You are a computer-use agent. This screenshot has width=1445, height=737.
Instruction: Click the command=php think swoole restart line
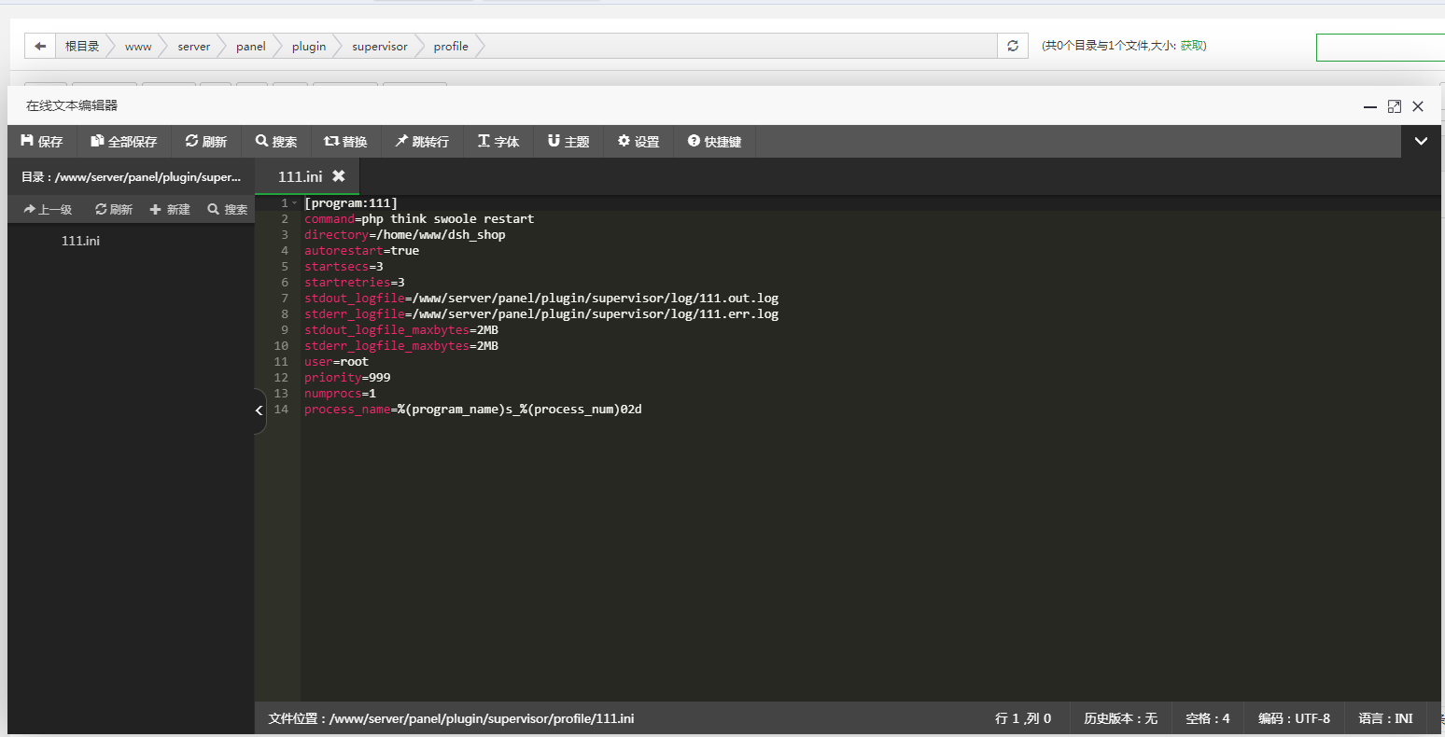(419, 219)
